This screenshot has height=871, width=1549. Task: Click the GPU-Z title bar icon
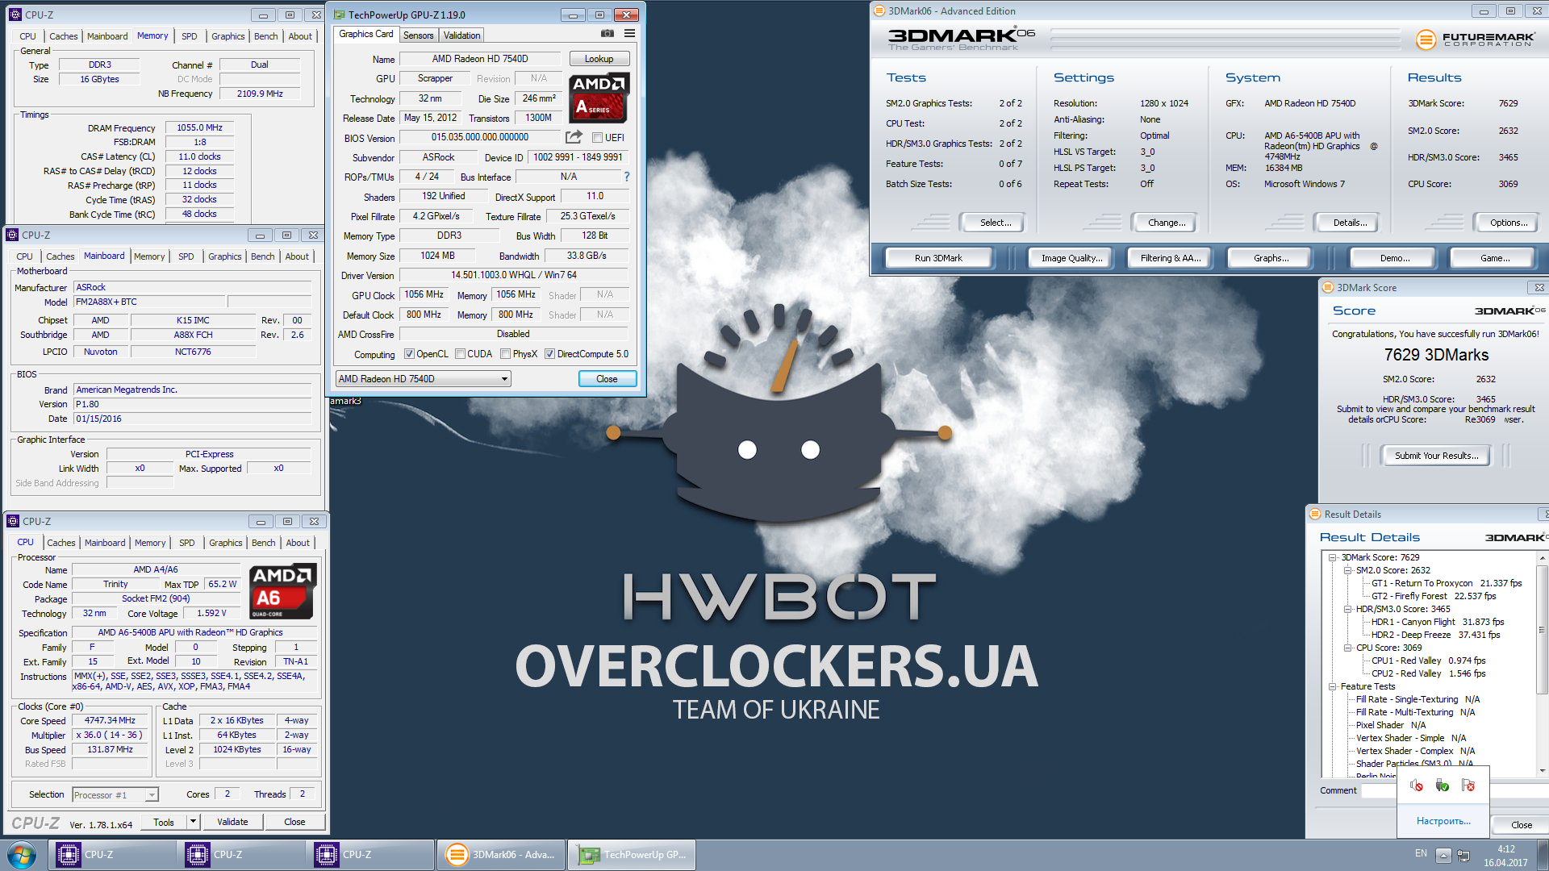pos(339,15)
